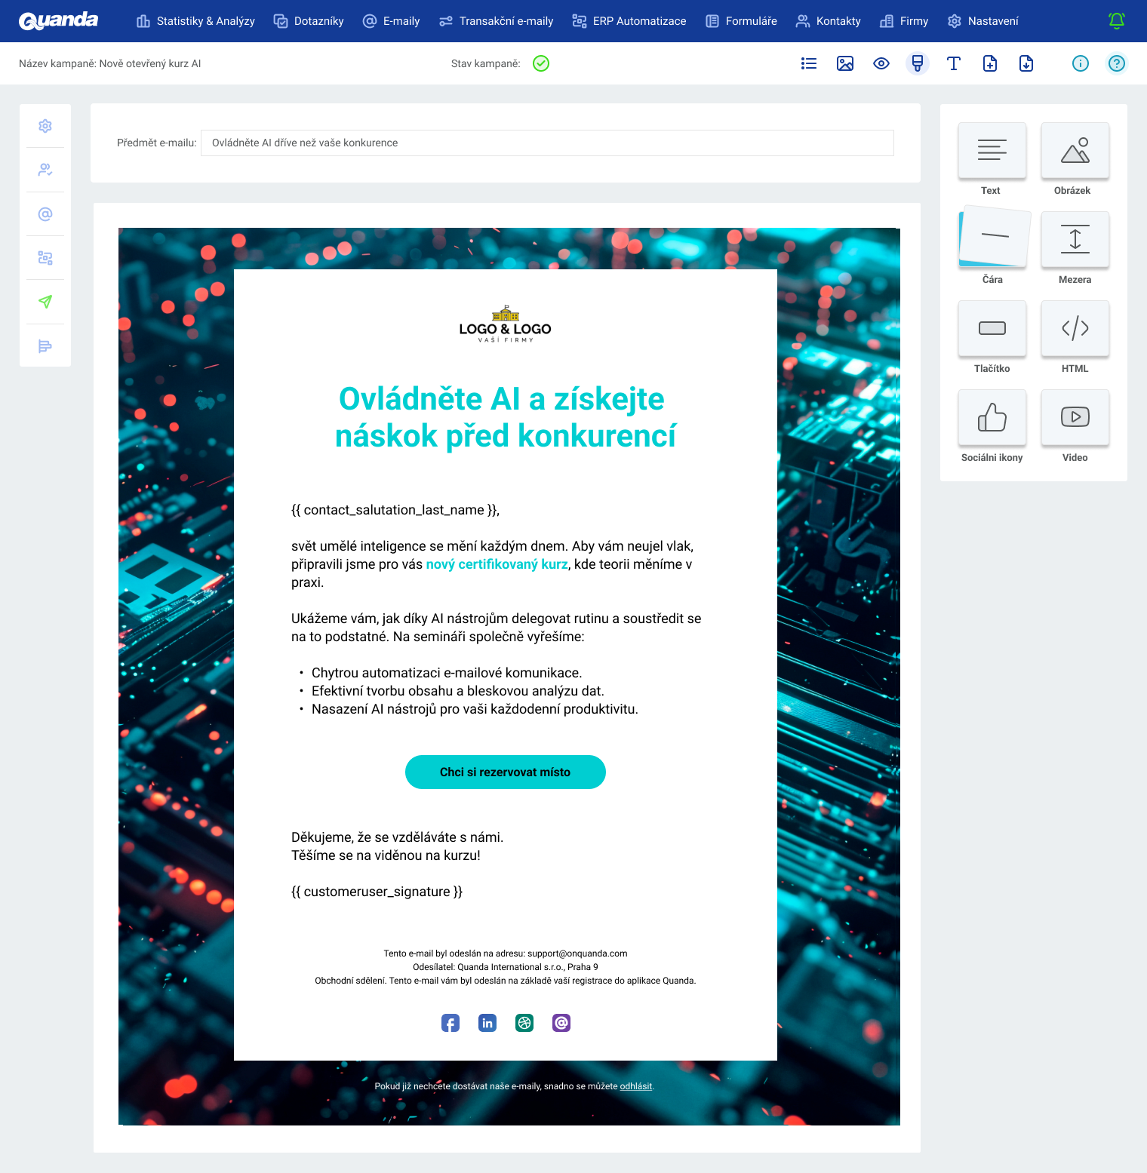Select the send paper-plane icon in sidebar
This screenshot has height=1173, width=1147.
pos(45,302)
